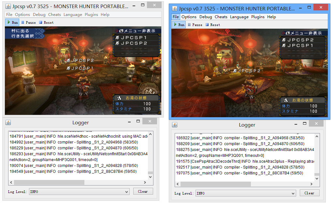Screen dimensions: 333x206
Task: Click the Java app icon in the left Jpcsp title bar
Action: [x=8, y=6]
